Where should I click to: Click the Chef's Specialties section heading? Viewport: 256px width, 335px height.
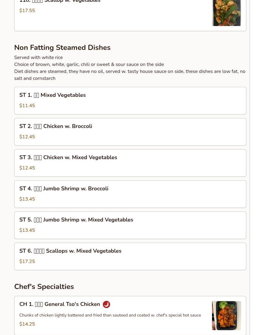(x=44, y=287)
